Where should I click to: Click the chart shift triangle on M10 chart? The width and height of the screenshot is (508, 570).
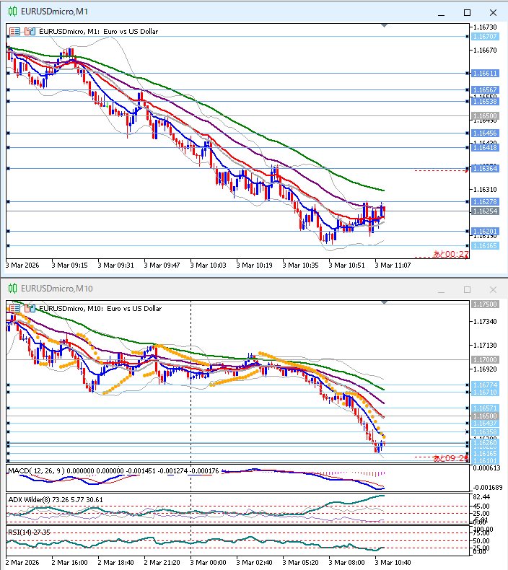point(384,302)
